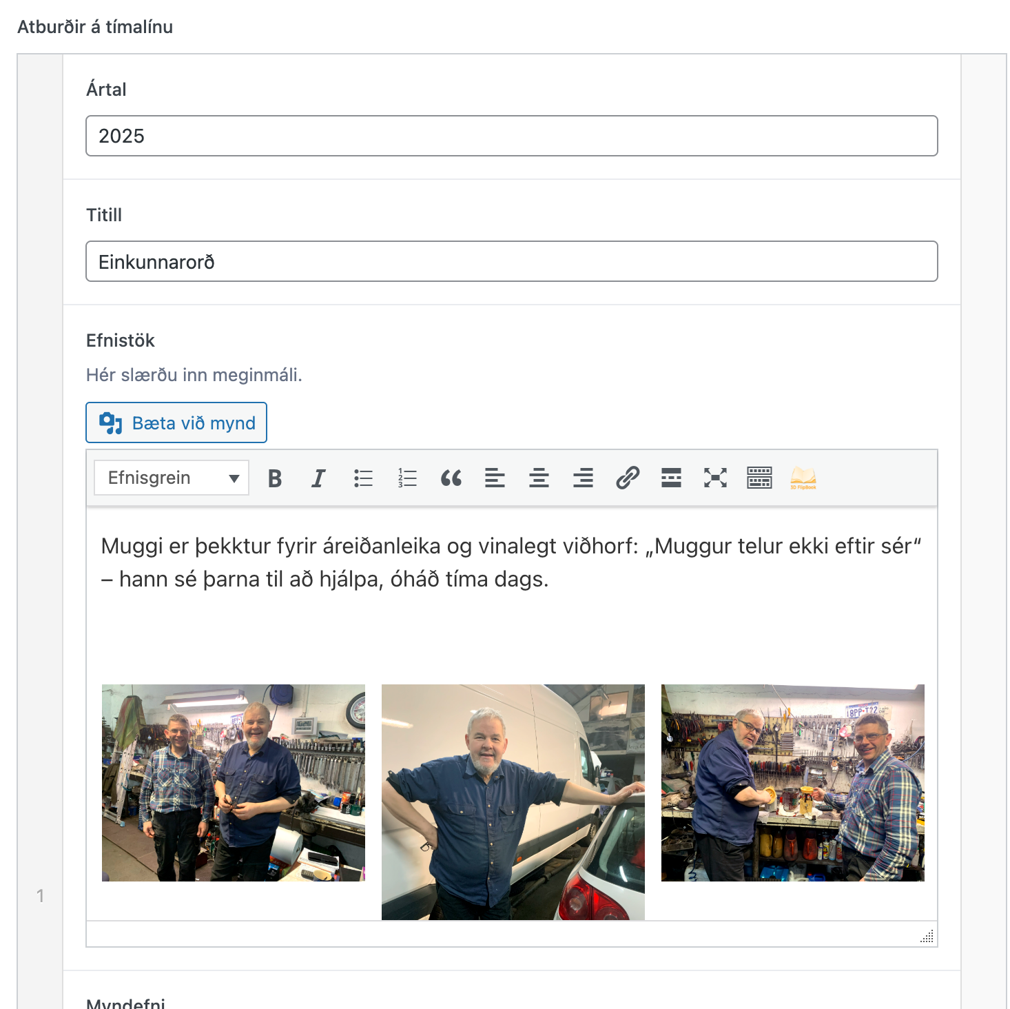The height and width of the screenshot is (1009, 1010).
Task: Toggle the extra toolbar row
Action: [759, 478]
